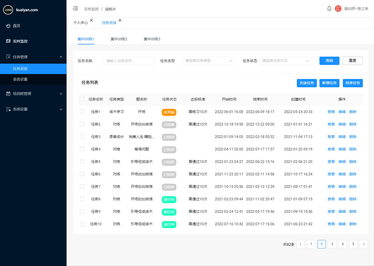Go to page 3

click(x=332, y=244)
